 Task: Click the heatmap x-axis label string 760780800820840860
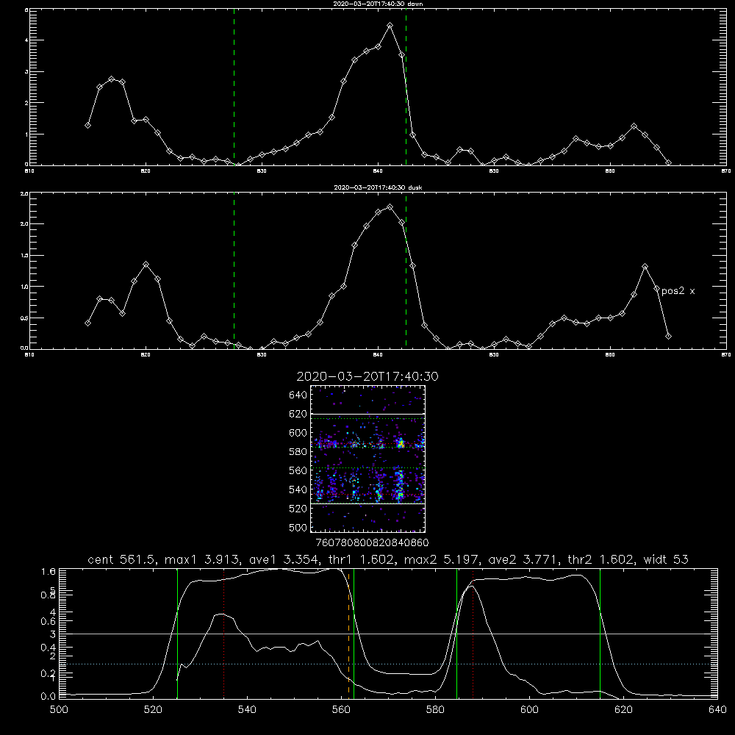[372, 542]
